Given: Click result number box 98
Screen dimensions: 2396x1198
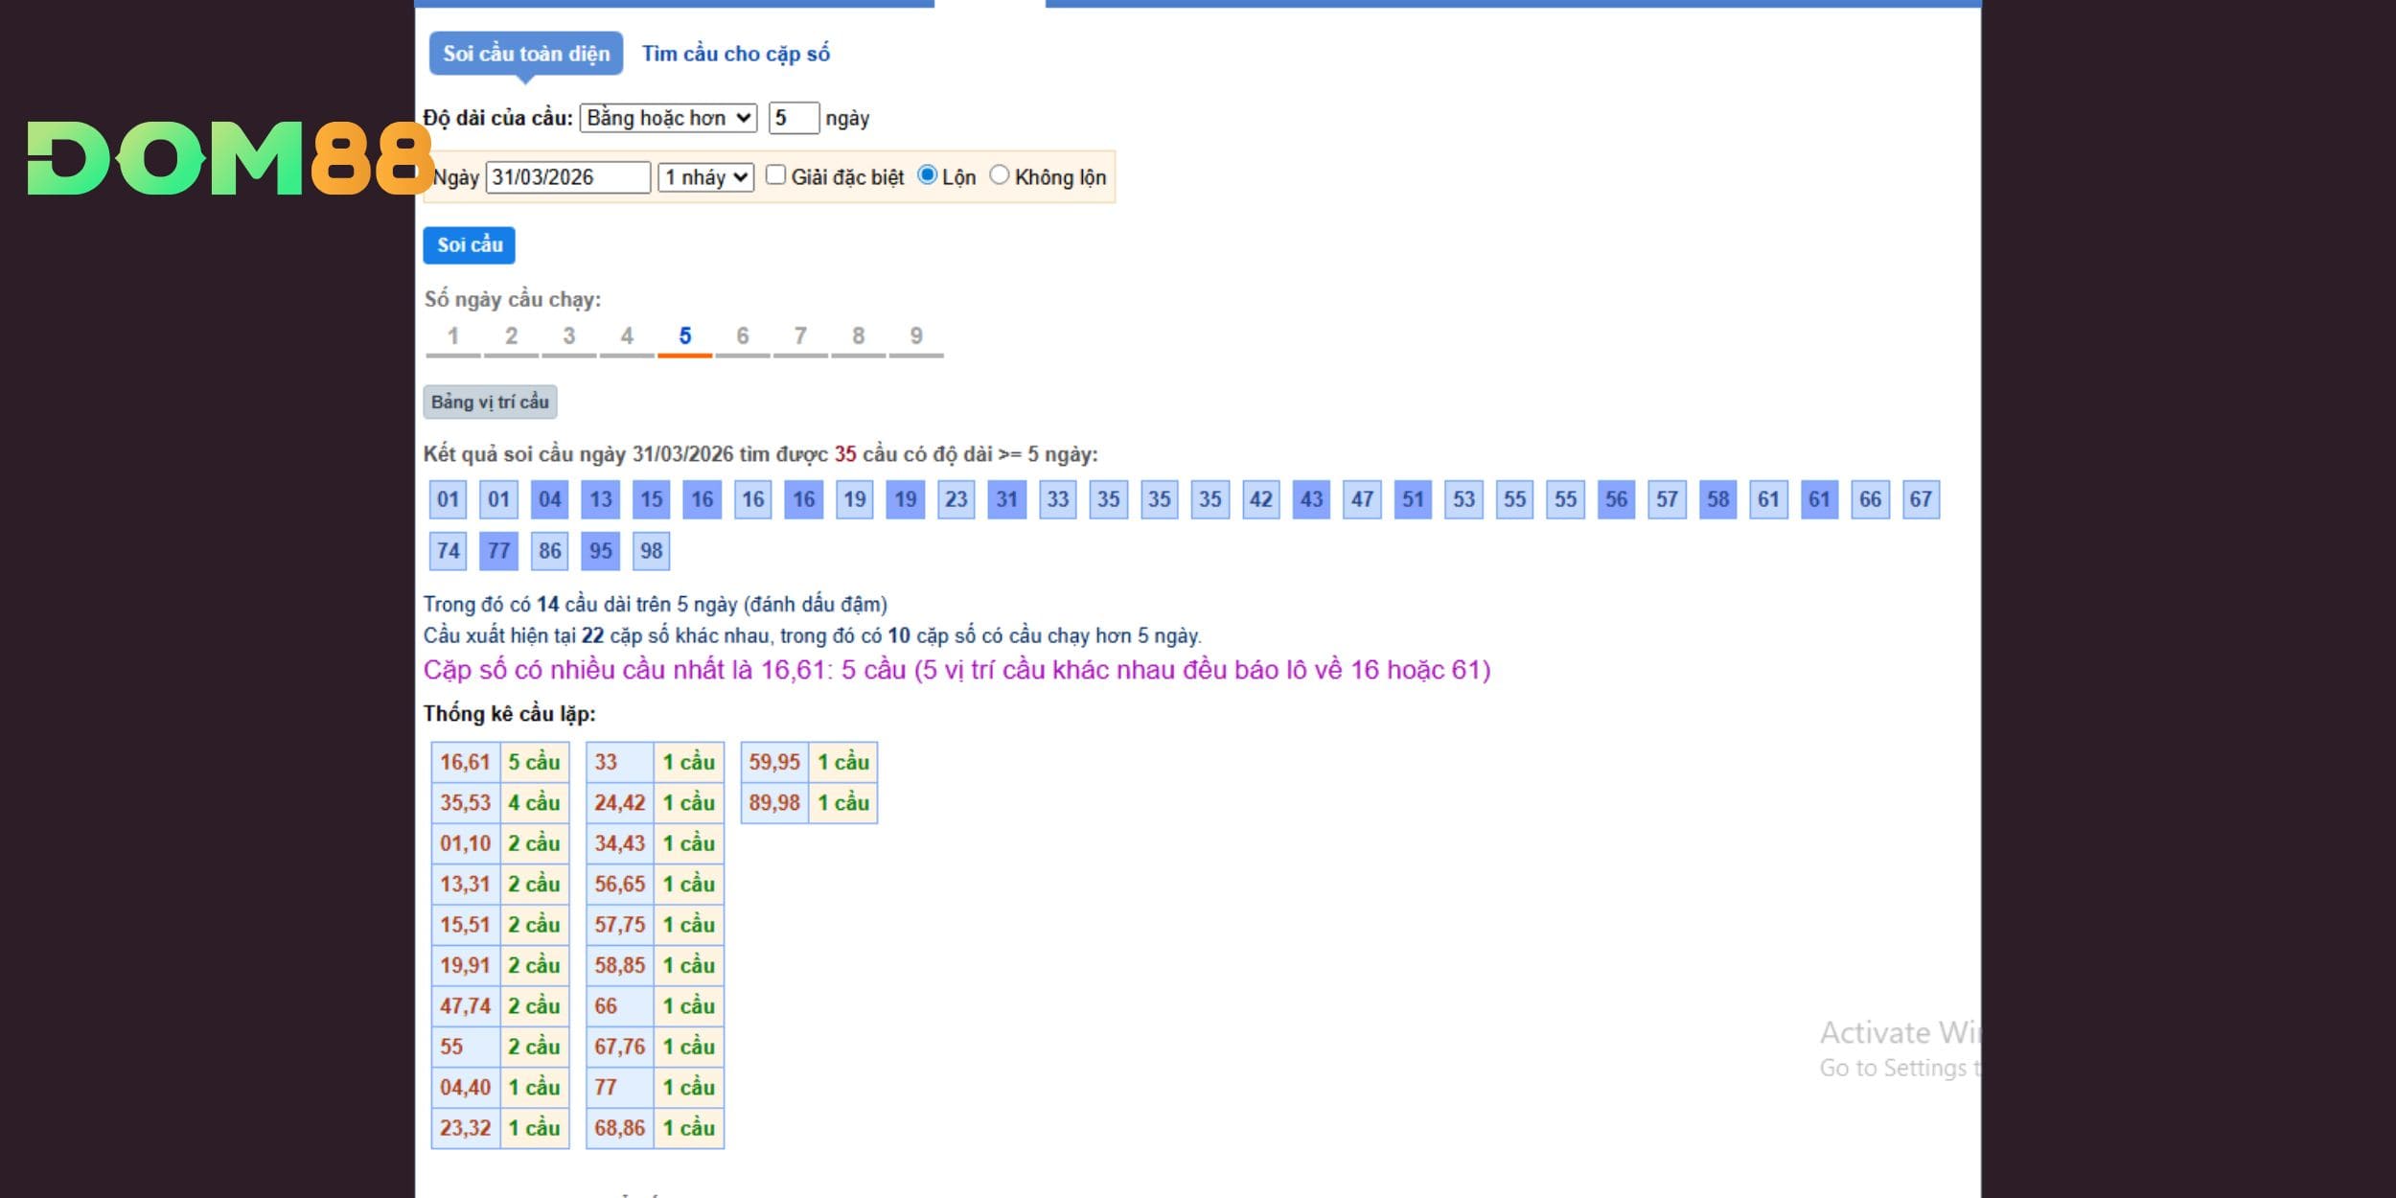Looking at the screenshot, I should 651,551.
